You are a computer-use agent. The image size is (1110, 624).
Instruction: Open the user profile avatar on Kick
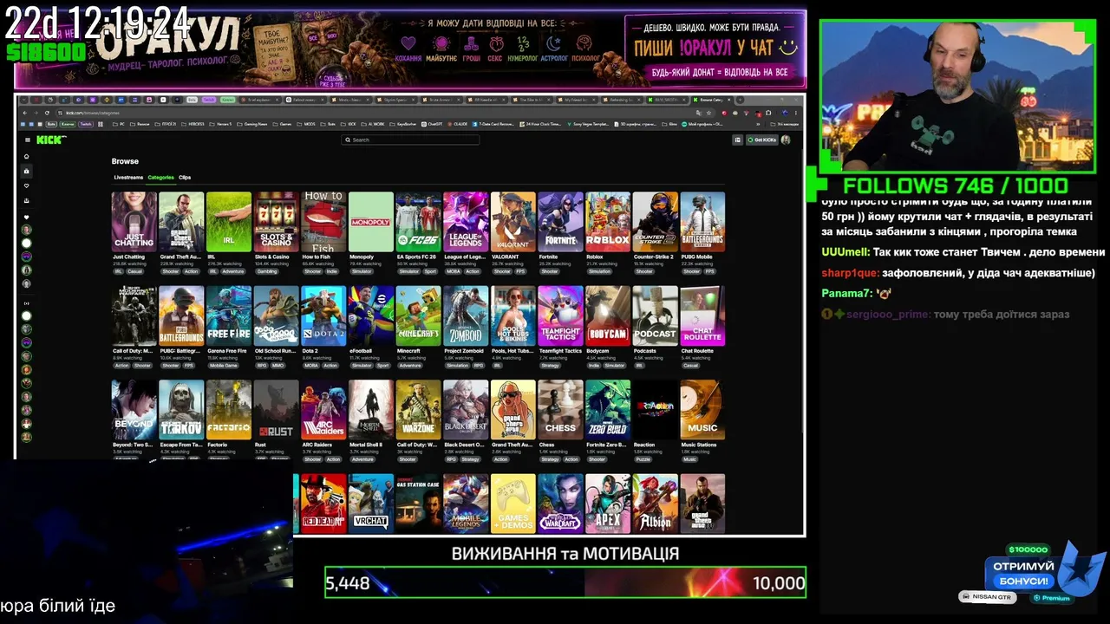pyautogui.click(x=786, y=140)
